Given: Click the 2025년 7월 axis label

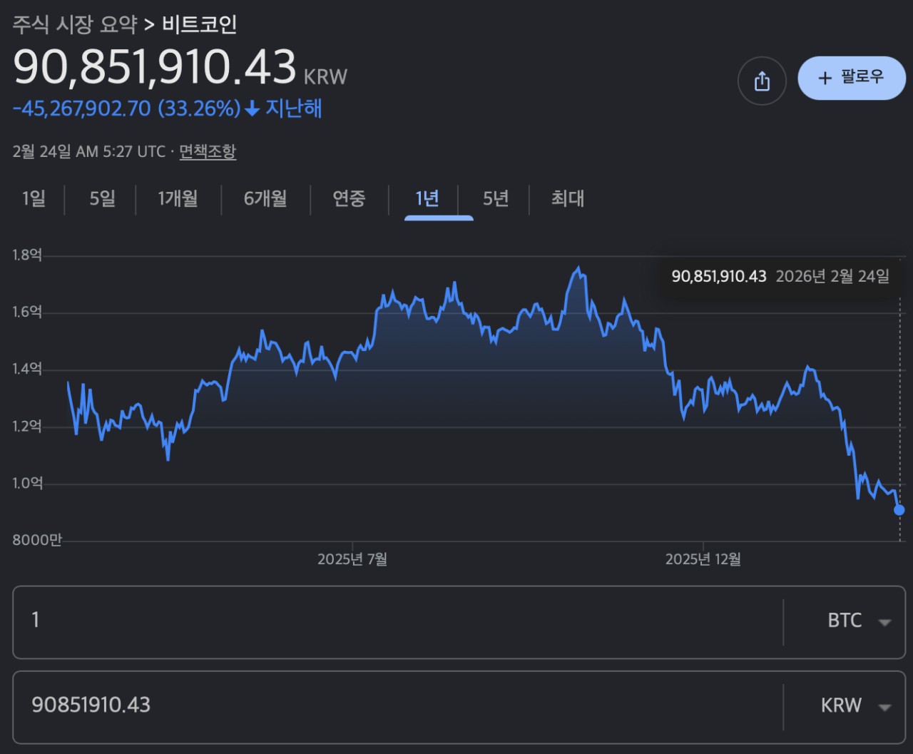Looking at the screenshot, I should point(352,559).
